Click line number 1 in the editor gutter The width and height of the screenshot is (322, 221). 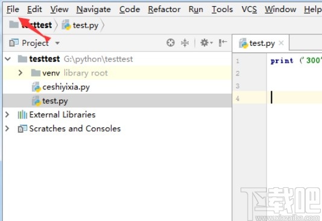[238, 61]
